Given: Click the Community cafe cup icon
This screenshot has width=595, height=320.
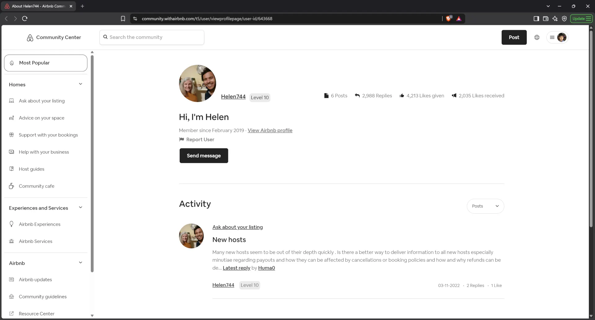Looking at the screenshot, I should click(x=11, y=186).
